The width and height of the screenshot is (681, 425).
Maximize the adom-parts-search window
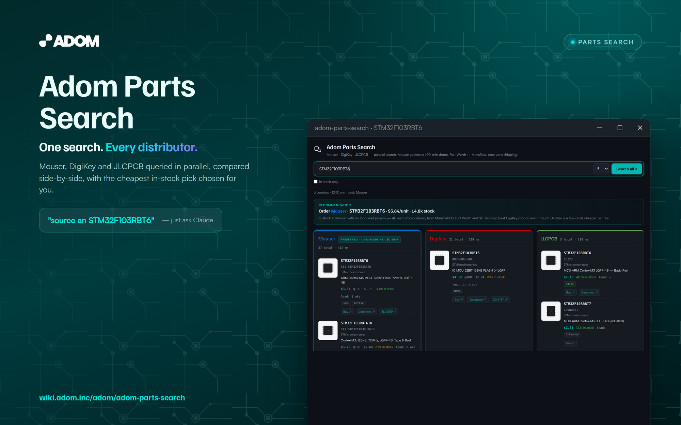tap(620, 128)
